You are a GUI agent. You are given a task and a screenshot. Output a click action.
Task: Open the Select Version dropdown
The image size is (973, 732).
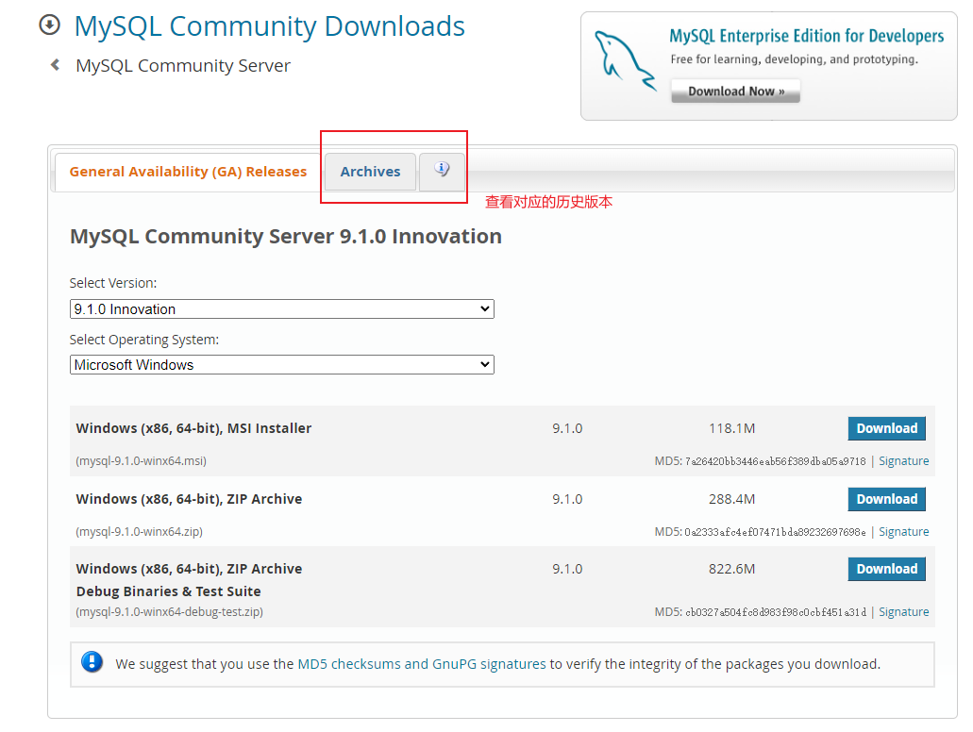282,308
